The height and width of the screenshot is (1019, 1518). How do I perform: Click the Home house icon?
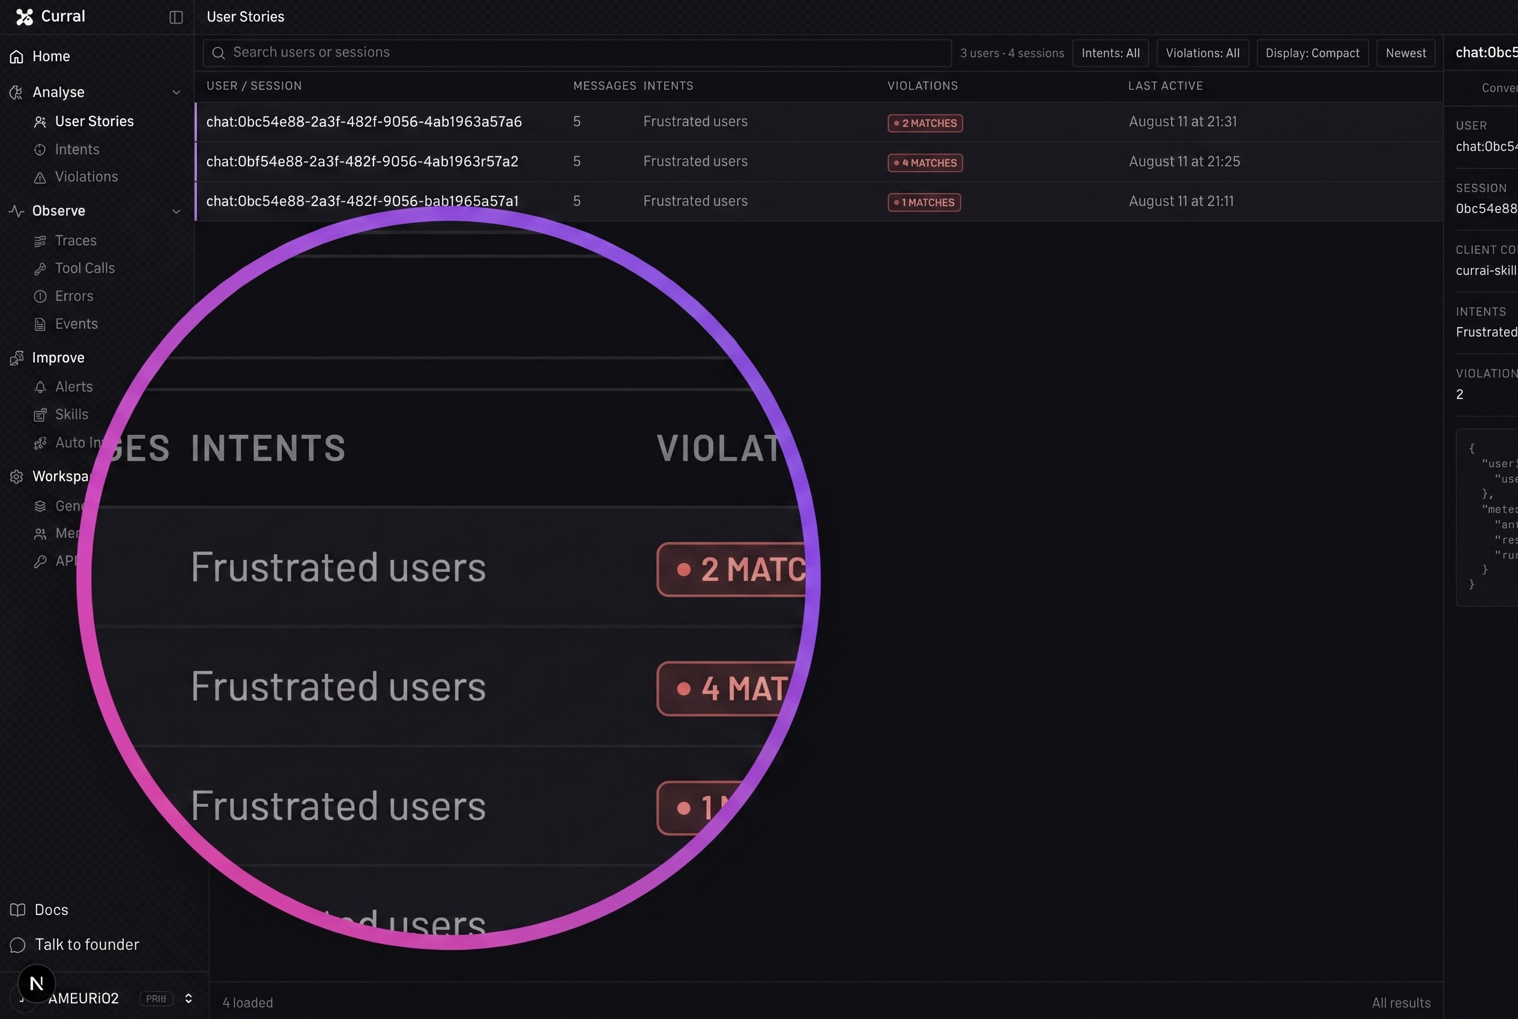(x=17, y=56)
